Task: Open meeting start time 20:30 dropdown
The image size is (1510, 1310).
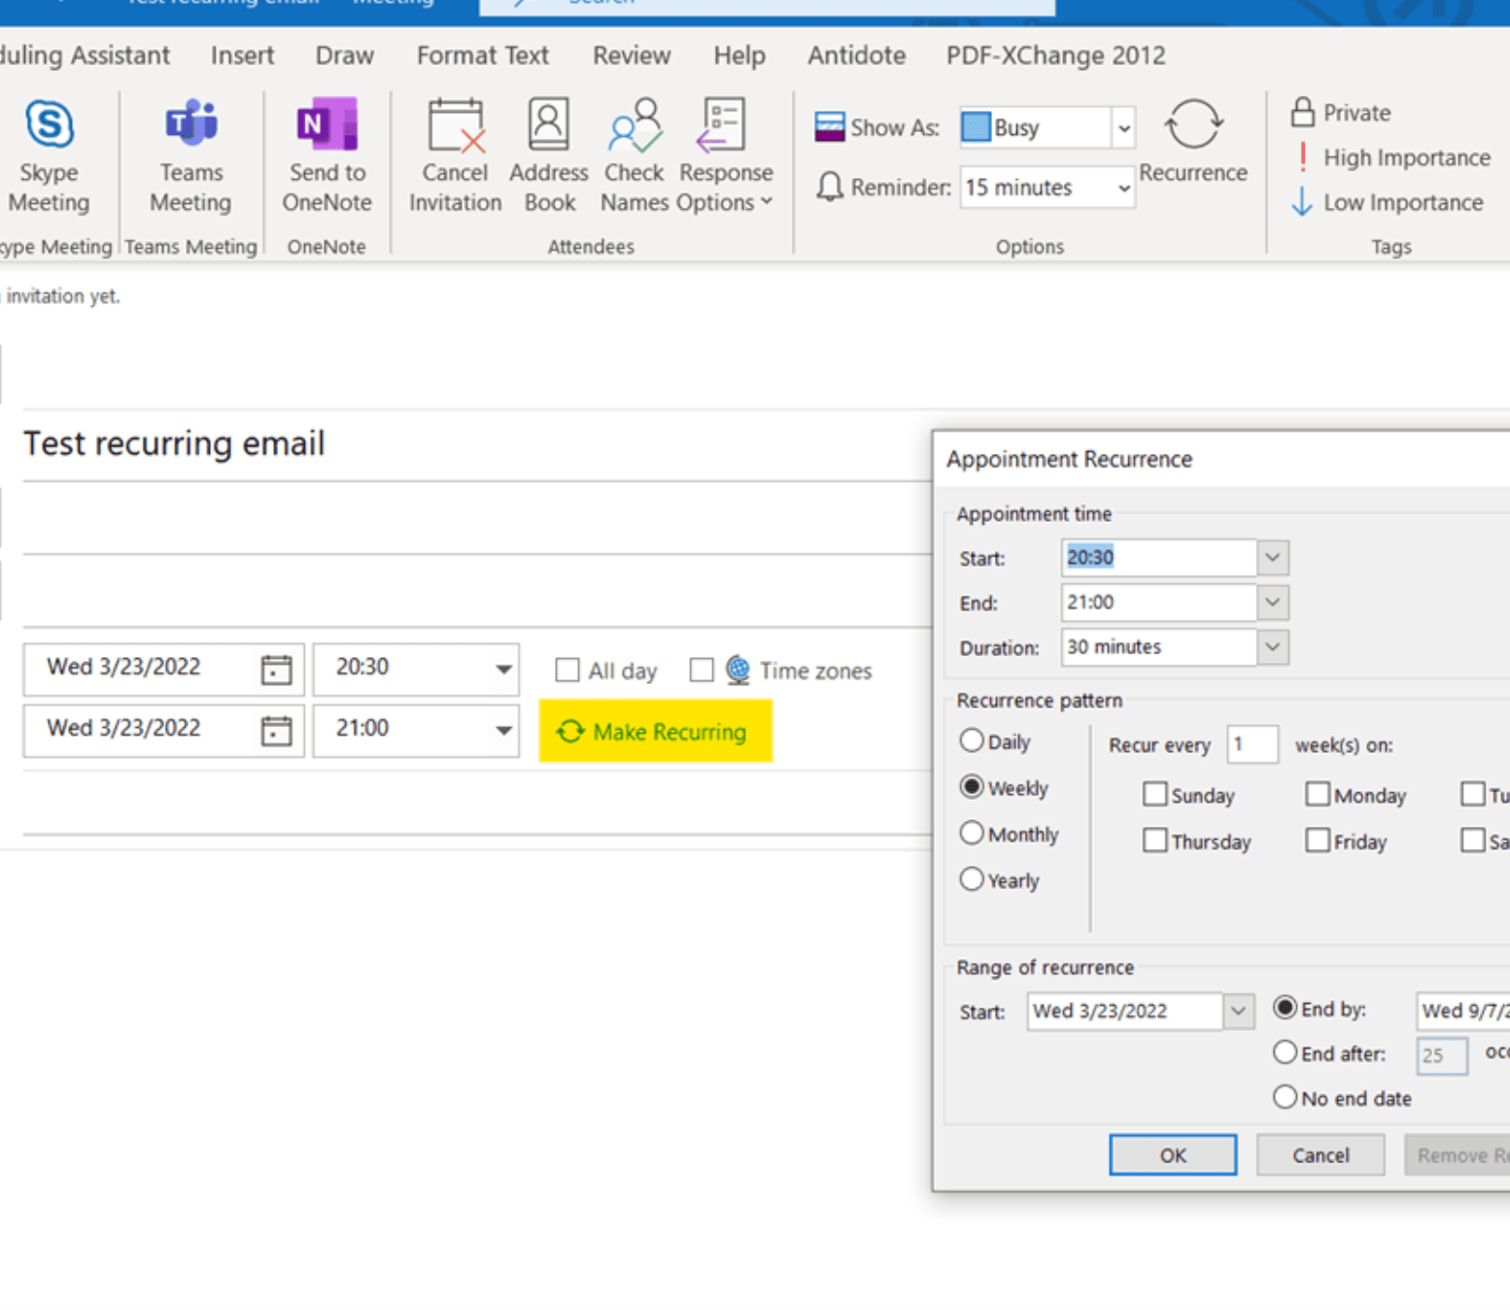Action: (503, 670)
